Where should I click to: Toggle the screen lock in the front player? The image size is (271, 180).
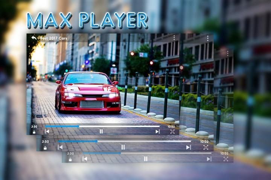[34, 132]
